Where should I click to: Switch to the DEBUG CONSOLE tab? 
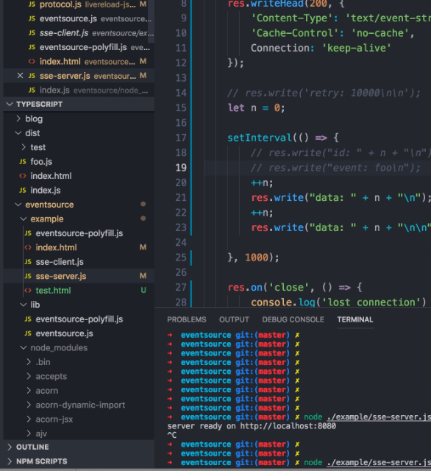[x=293, y=319]
